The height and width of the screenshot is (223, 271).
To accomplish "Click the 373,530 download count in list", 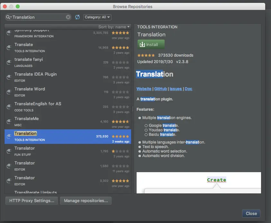I will click(x=102, y=136).
